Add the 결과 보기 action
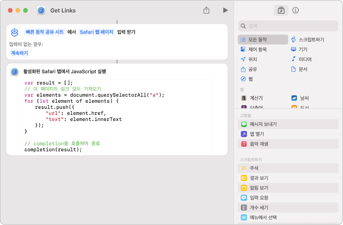The image size is (343, 225). click(288, 178)
